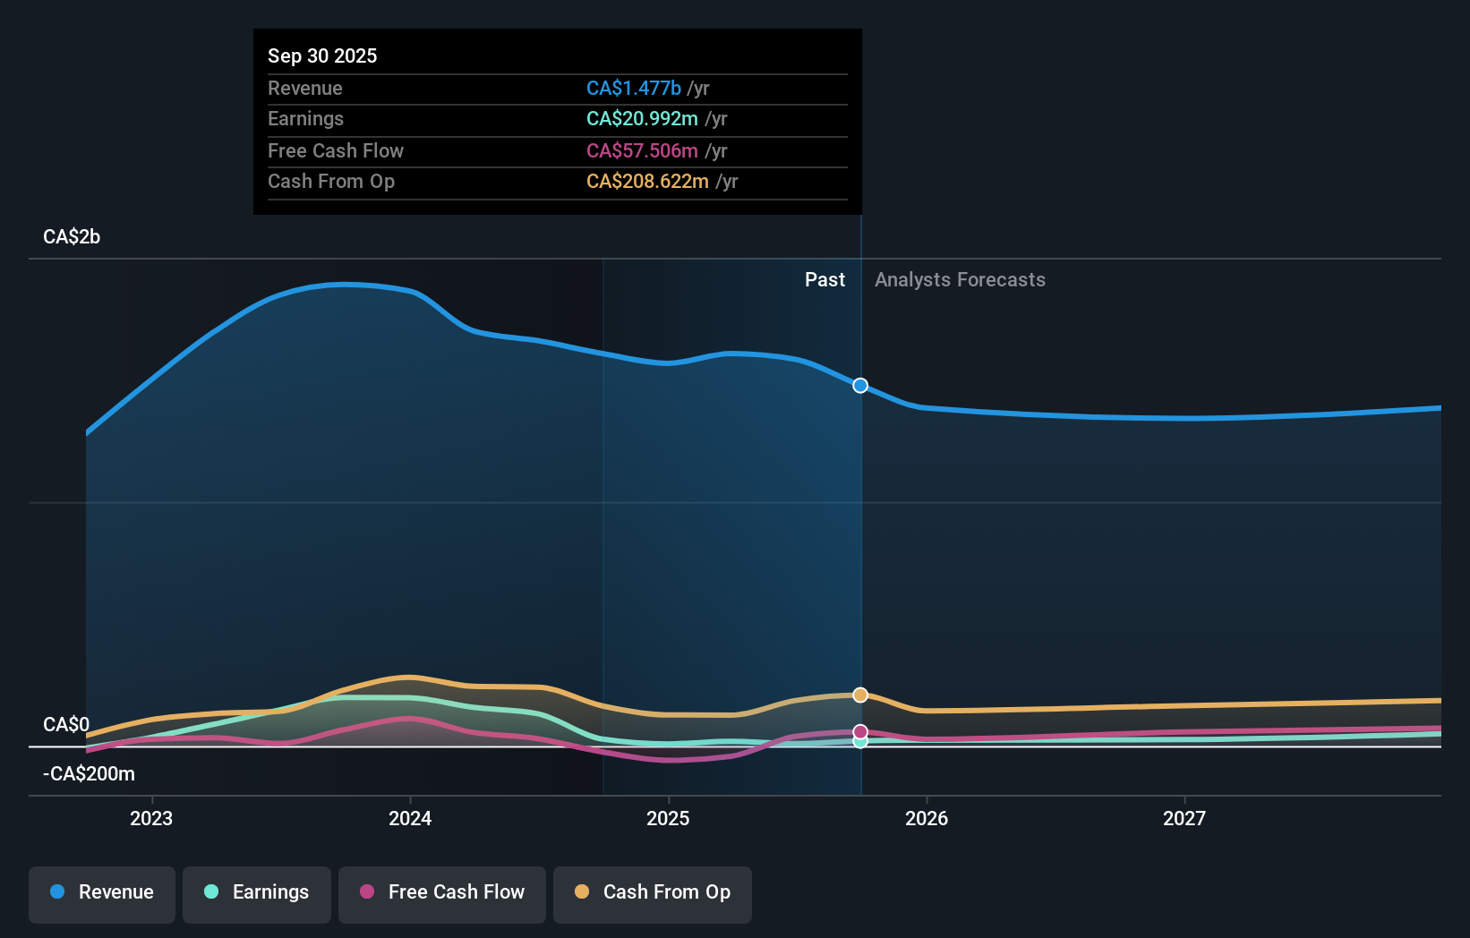
Task: Select the orange Cash From Op chart marker
Action: (x=859, y=695)
